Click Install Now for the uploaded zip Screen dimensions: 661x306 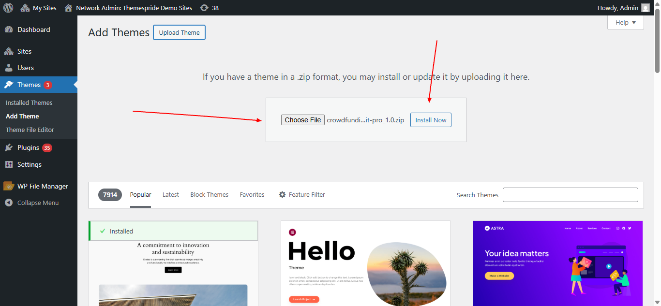[430, 119]
